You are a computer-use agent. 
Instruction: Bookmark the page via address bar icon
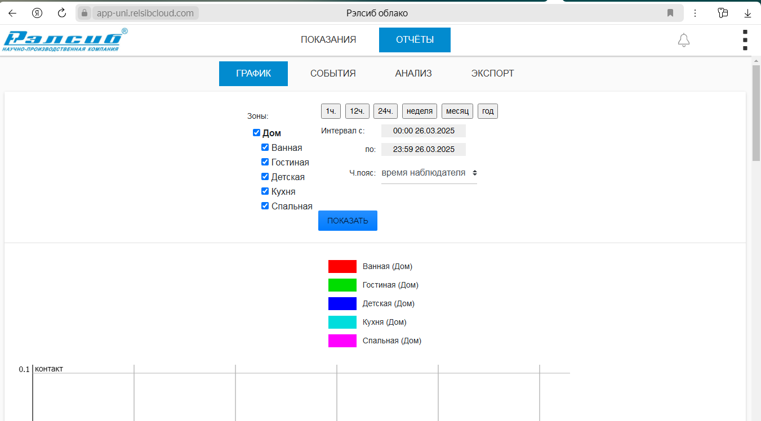(x=670, y=13)
